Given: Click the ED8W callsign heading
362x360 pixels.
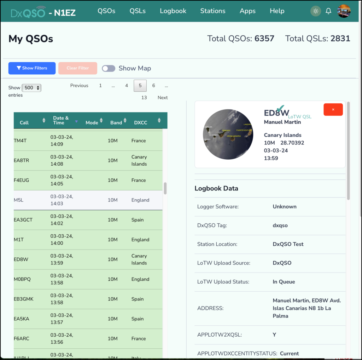Looking at the screenshot, I should coord(276,113).
